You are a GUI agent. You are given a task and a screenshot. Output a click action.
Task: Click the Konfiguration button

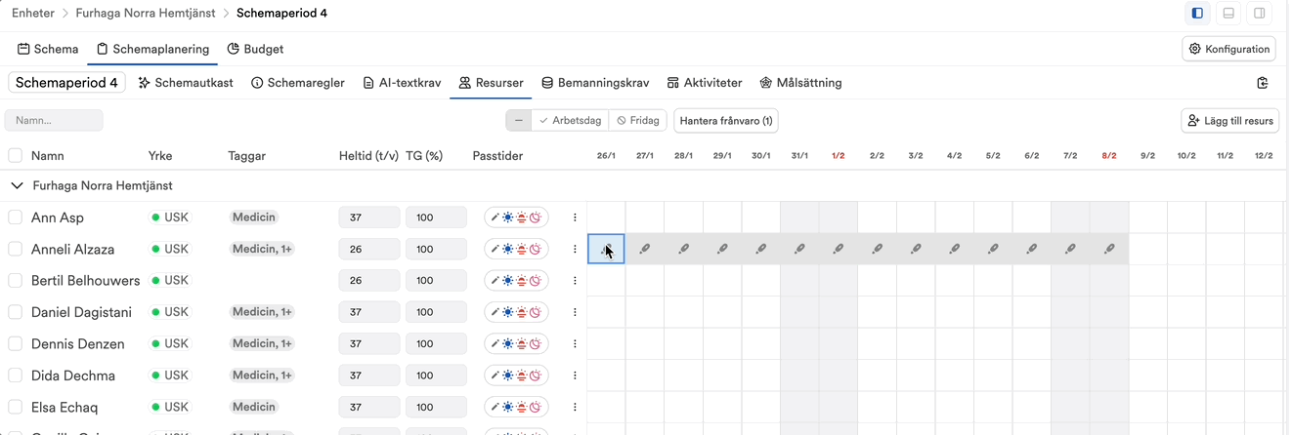1229,49
